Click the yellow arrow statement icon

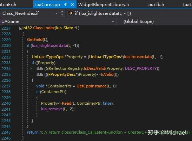click(70, 13)
